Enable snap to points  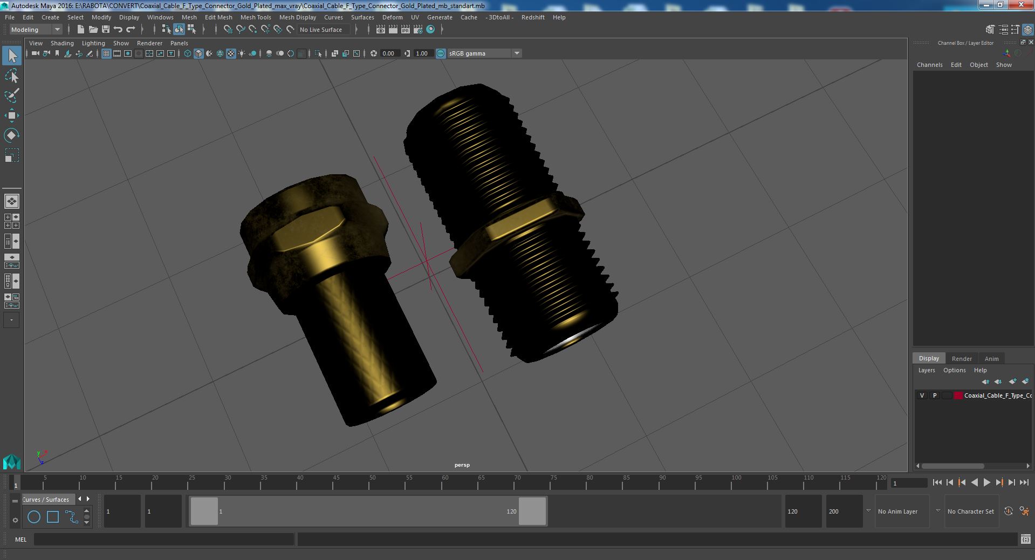point(253,30)
